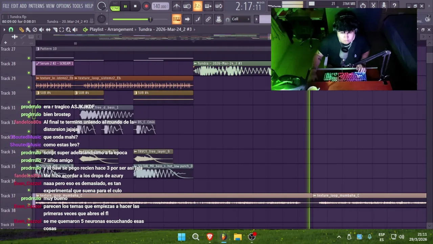Switch to SONG/PAT mode toggle
This screenshot has height=244, width=433.
115,6
